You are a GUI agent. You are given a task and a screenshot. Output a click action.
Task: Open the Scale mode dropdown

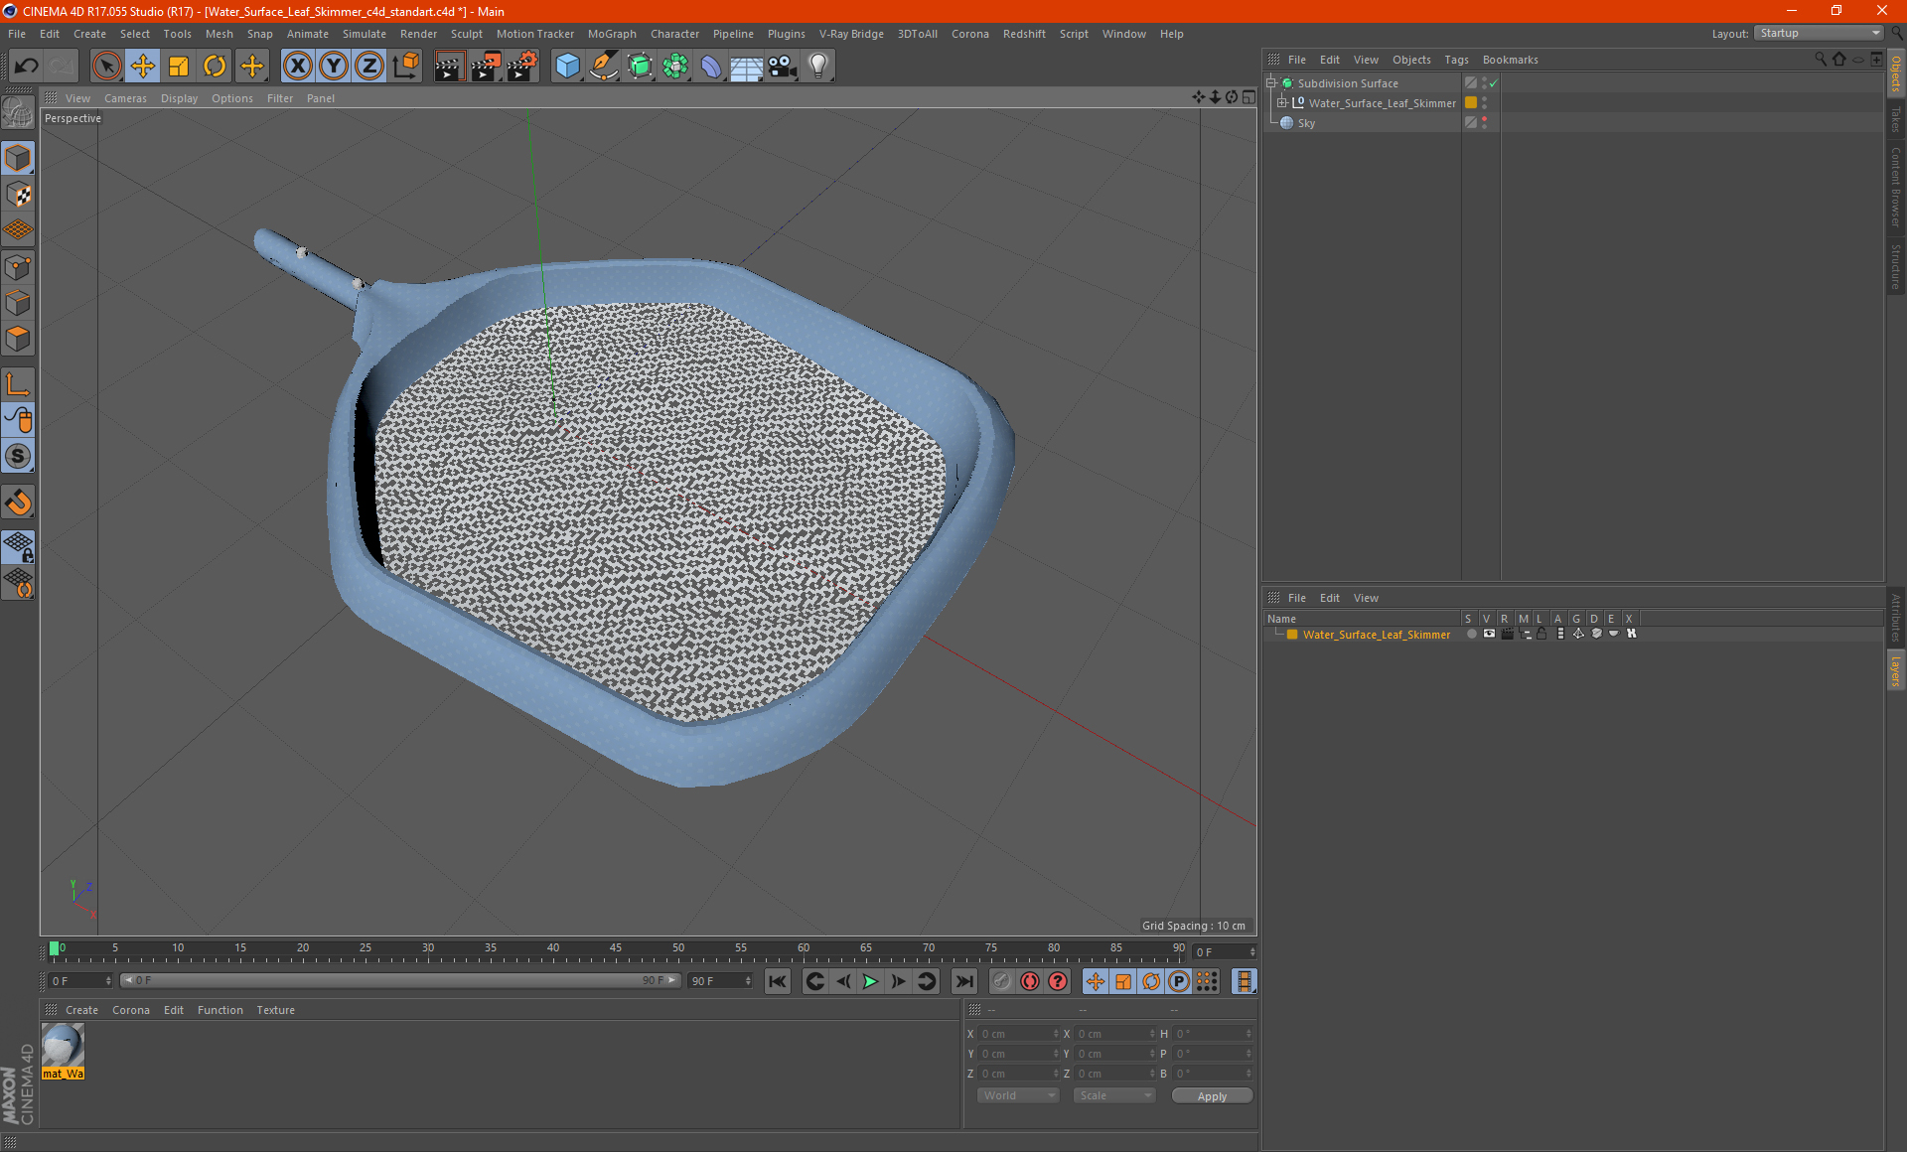(x=1114, y=1095)
